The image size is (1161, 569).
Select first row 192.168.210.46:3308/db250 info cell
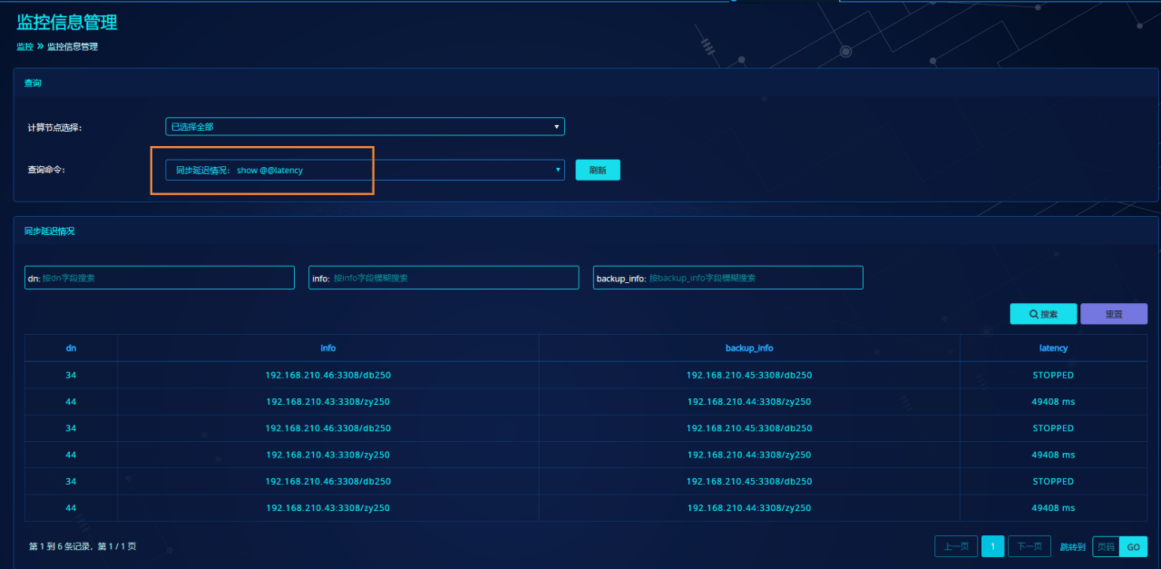[x=328, y=375]
